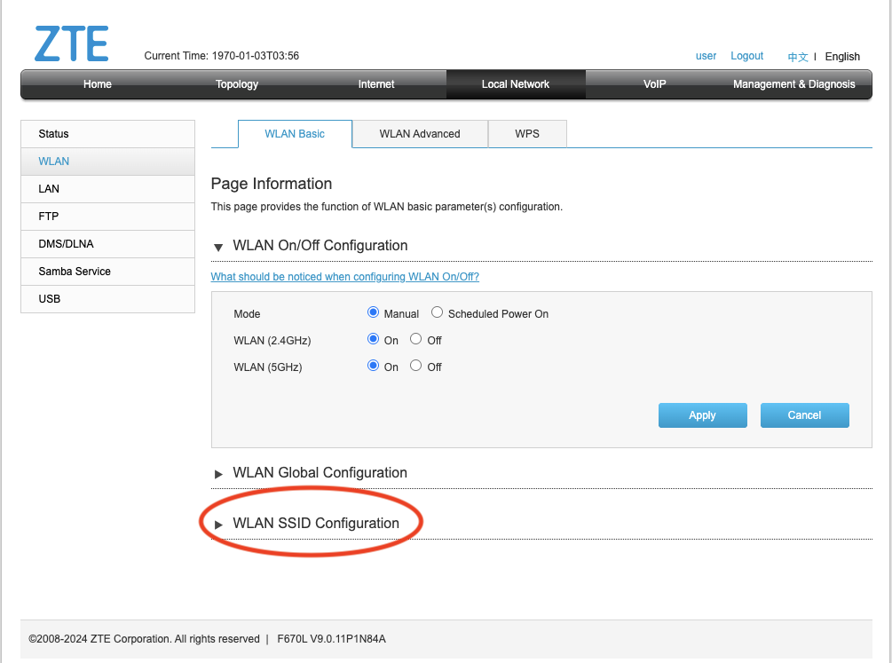Collapse WLAN On/Off Configuration section
This screenshot has width=892, height=663.
click(217, 246)
